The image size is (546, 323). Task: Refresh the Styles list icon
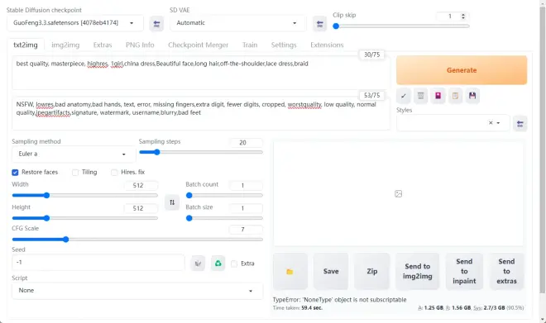[x=520, y=124]
